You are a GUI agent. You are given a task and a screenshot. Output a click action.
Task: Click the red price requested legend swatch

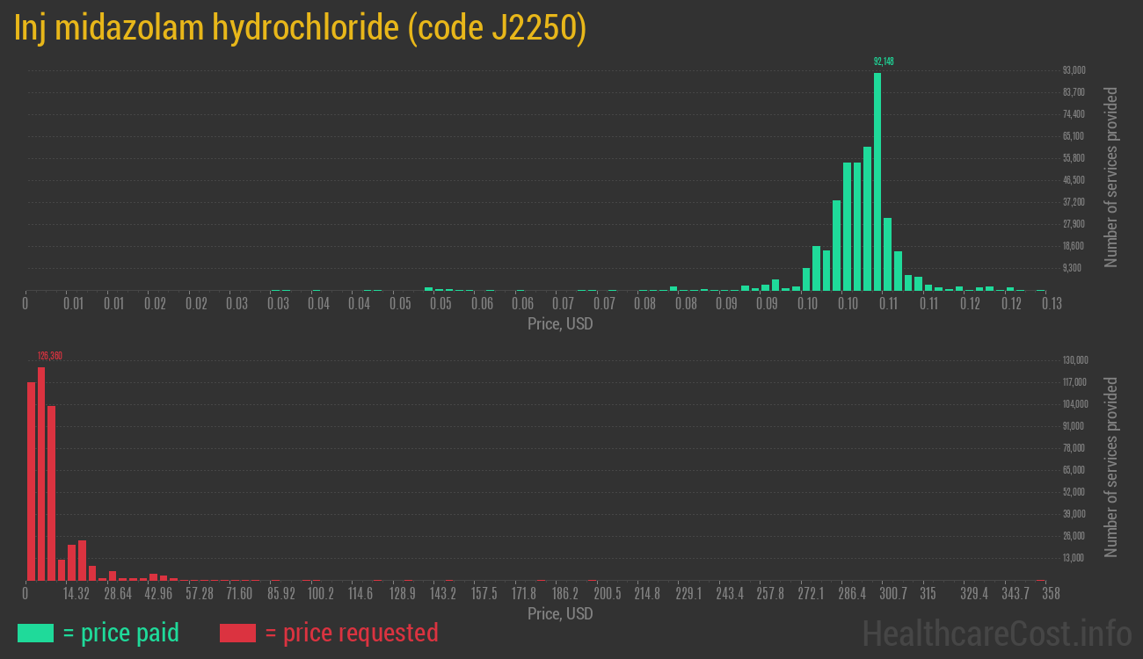click(x=237, y=633)
